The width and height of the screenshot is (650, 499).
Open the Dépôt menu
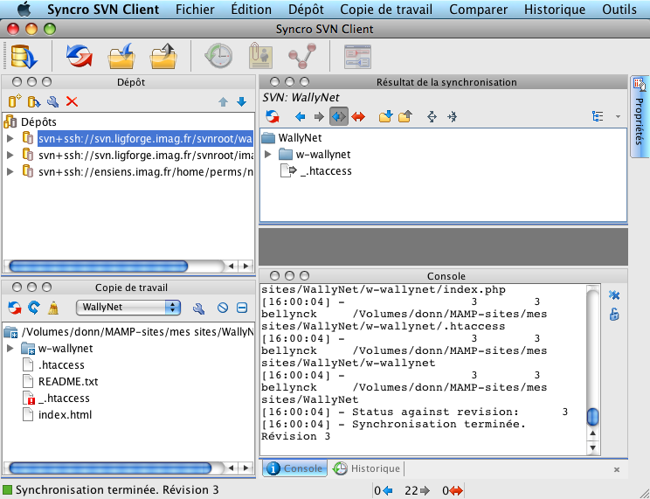tap(306, 9)
